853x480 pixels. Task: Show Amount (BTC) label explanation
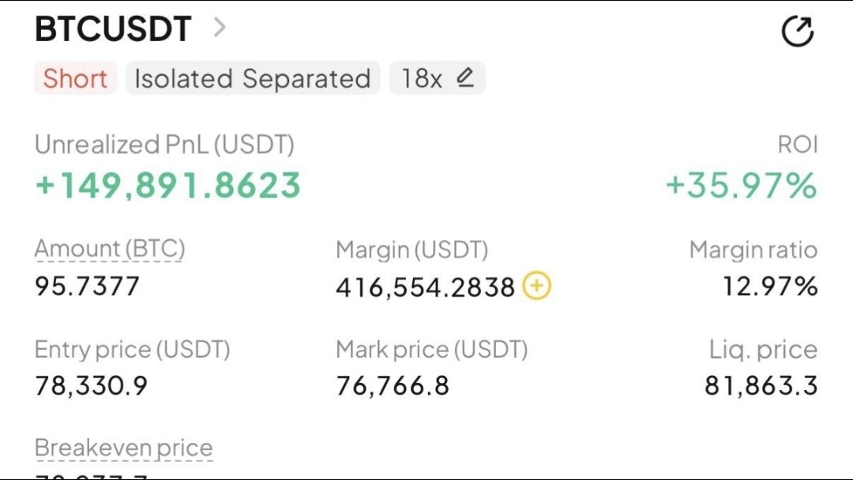click(x=110, y=249)
